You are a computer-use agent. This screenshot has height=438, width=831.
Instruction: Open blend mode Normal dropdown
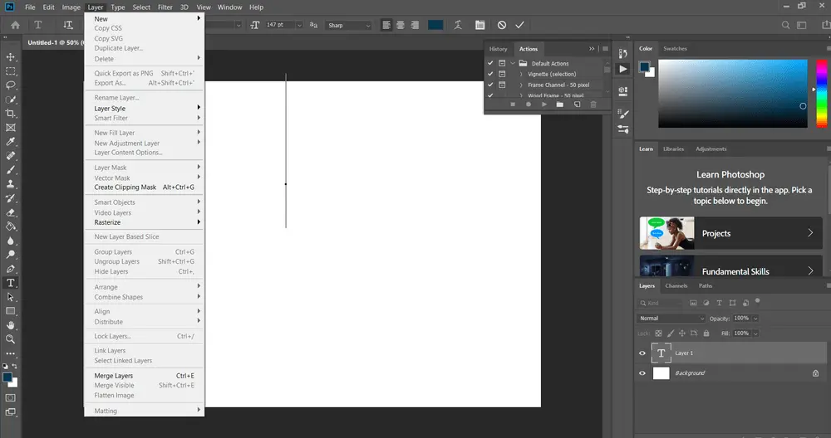(x=671, y=319)
